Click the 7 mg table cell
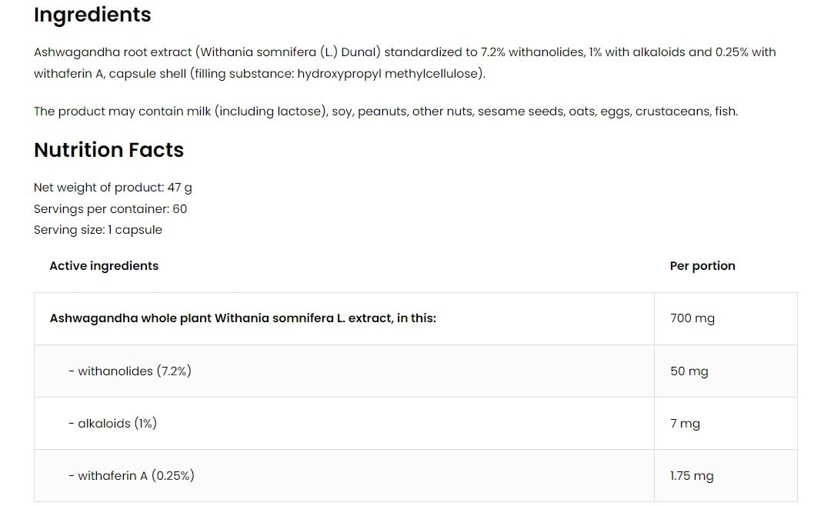The width and height of the screenshot is (824, 506). point(685,424)
